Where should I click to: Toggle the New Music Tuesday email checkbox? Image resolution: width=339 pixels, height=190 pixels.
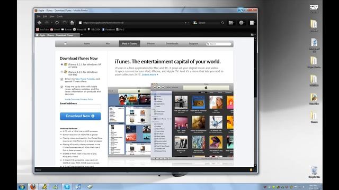coord(61,79)
